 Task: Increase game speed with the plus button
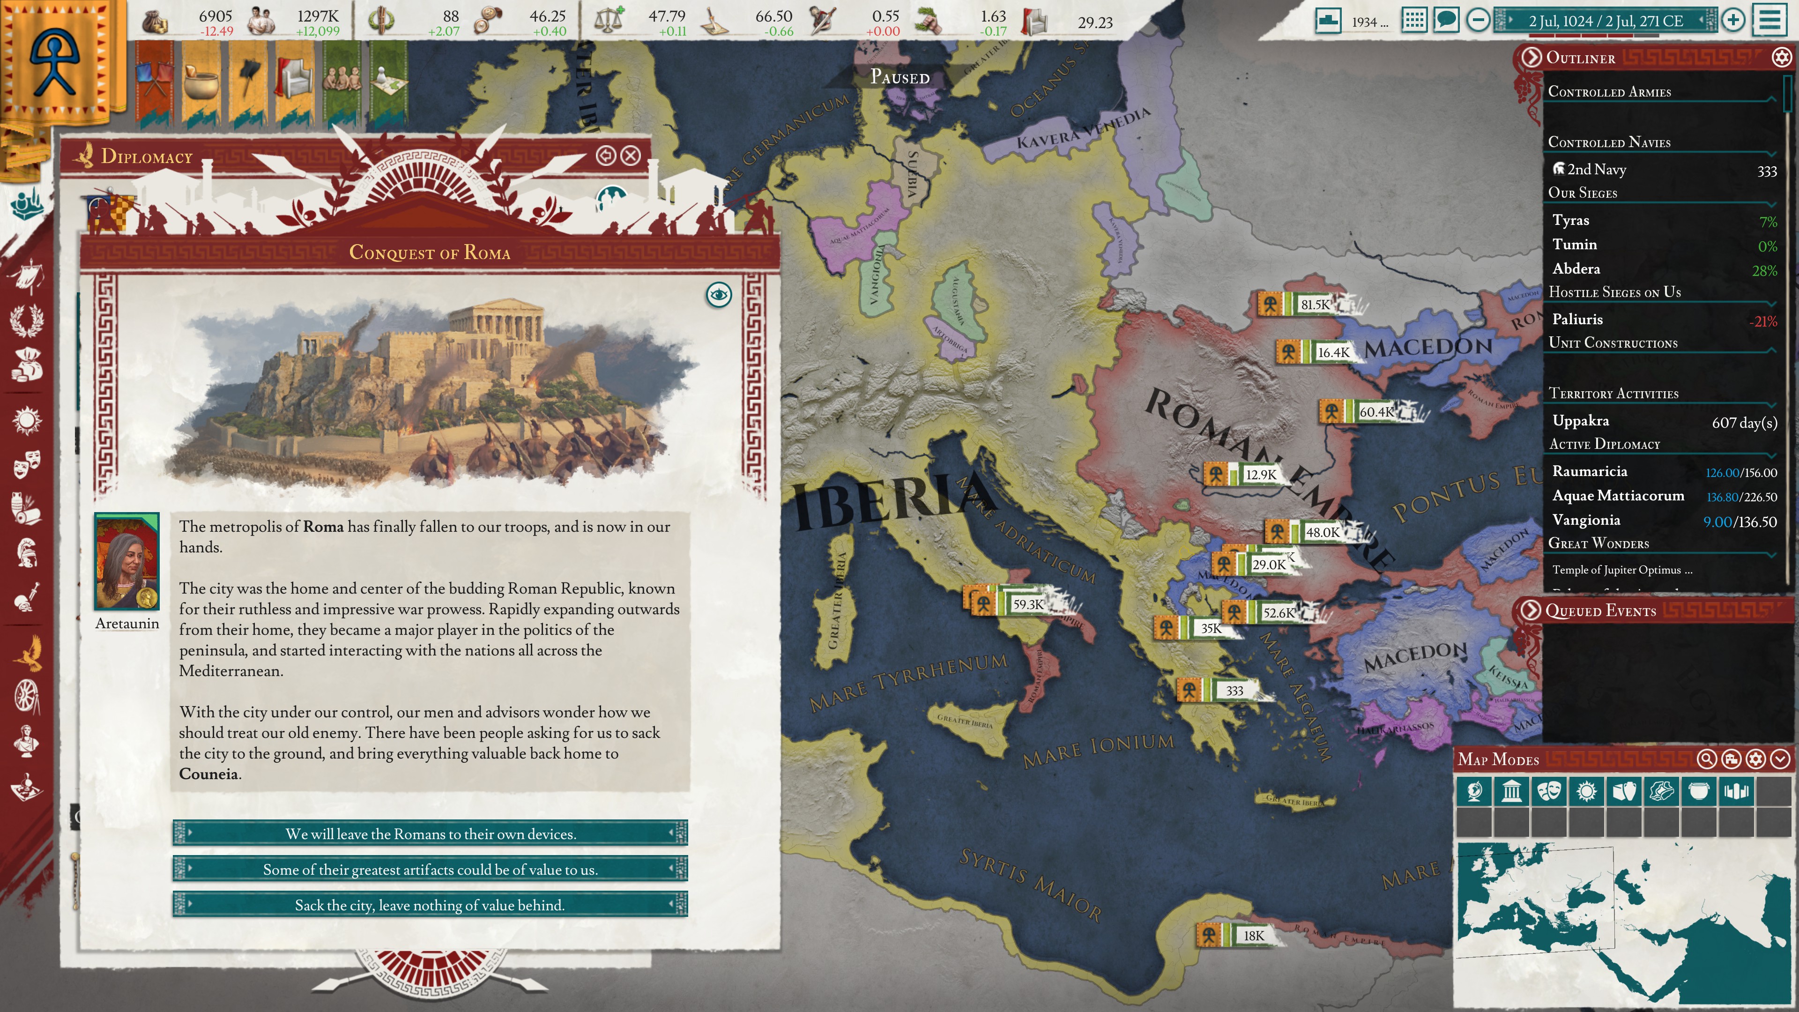(x=1733, y=20)
